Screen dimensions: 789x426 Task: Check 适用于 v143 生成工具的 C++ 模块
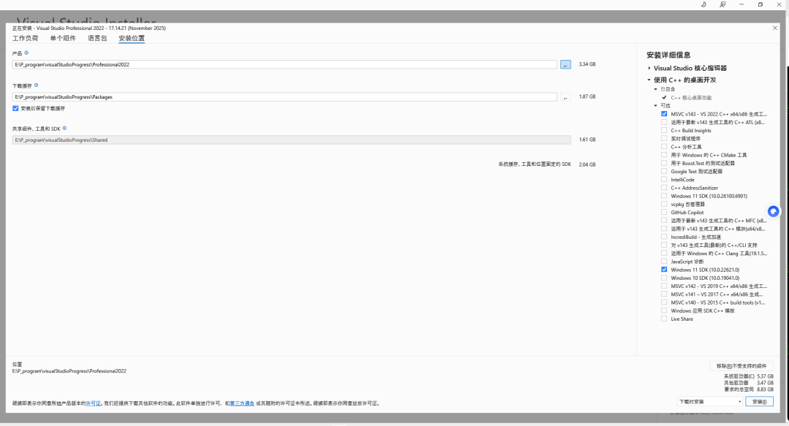(664, 229)
